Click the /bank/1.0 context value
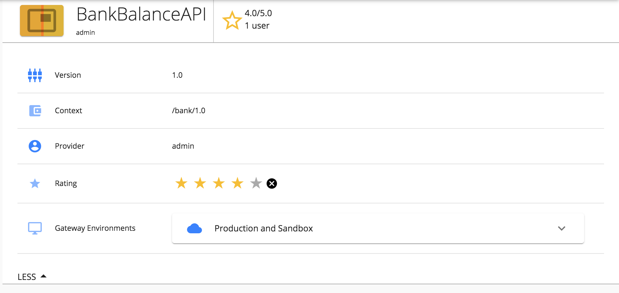The height and width of the screenshot is (293, 619). click(x=189, y=110)
